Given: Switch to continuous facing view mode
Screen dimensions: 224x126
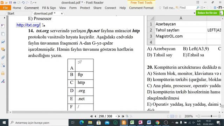Looking at the screenshot, I should (x=180, y=116).
